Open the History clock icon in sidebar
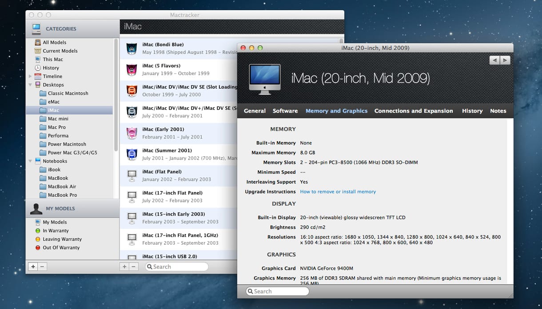Screen dimensions: 542x309 click(x=38, y=68)
